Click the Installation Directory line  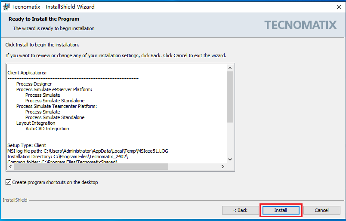click(x=68, y=157)
